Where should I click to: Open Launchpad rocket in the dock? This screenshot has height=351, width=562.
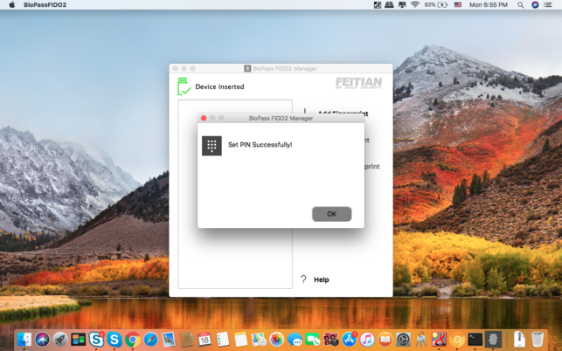60,339
